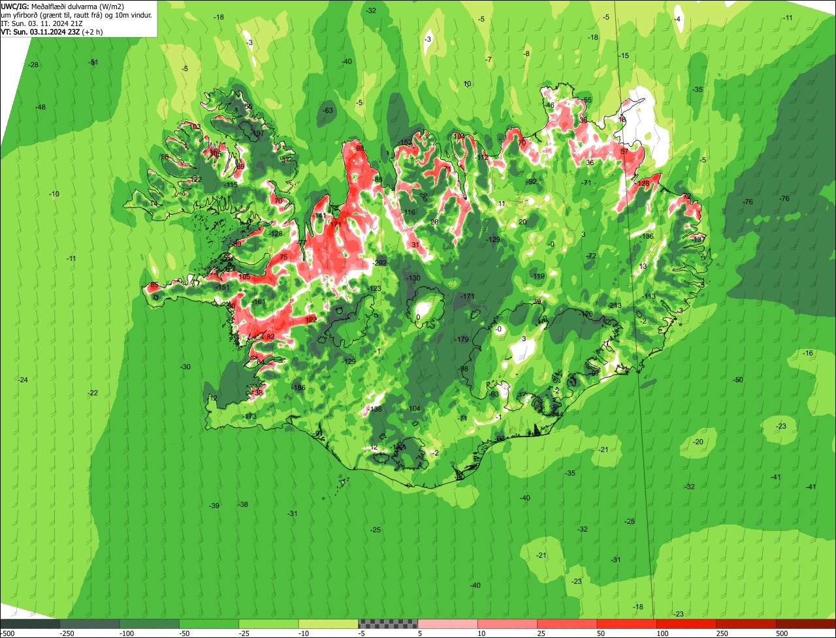
Task: Click map value '-130'
Action: tap(413, 279)
